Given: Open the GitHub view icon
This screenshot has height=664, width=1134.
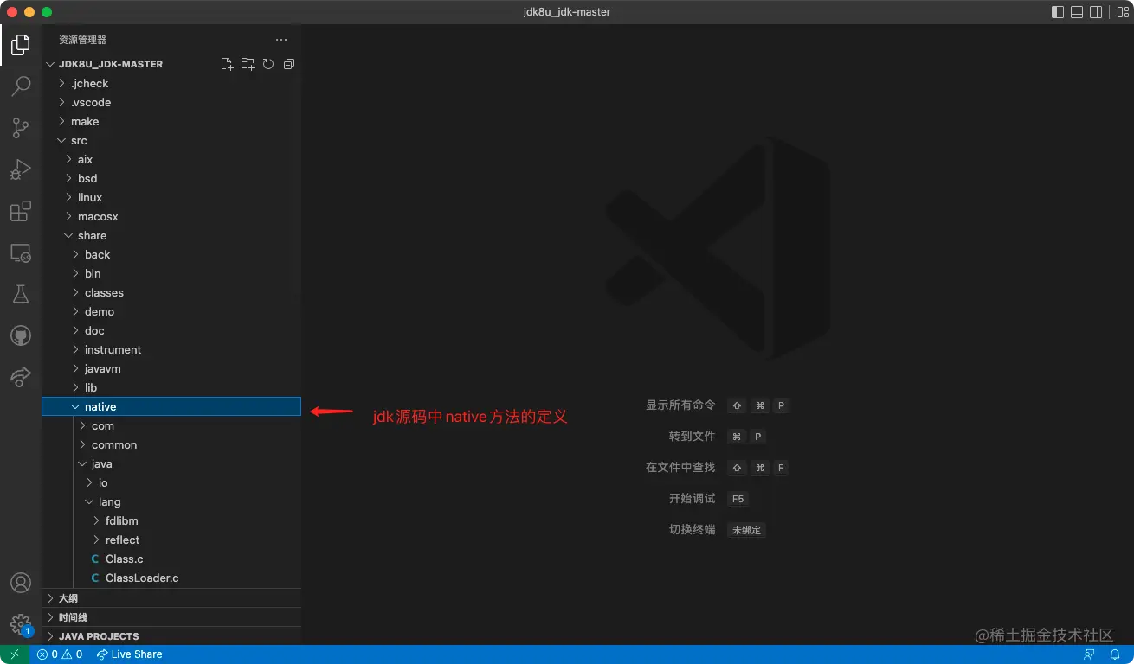Looking at the screenshot, I should 21,335.
